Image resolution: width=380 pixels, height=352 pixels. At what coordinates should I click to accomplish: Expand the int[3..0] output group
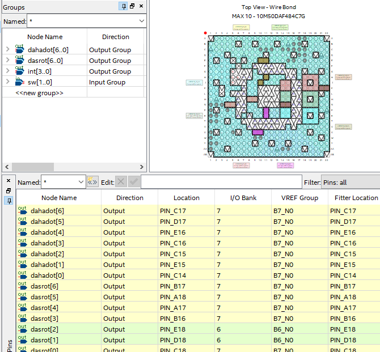click(x=7, y=71)
